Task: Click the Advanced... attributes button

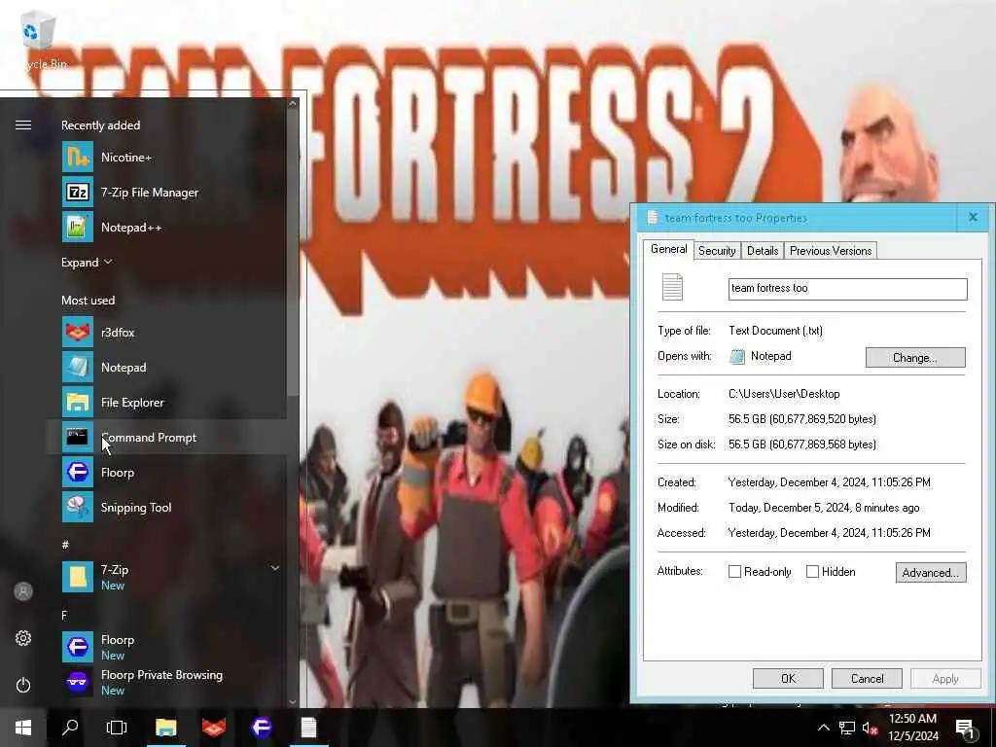Action: pyautogui.click(x=931, y=572)
